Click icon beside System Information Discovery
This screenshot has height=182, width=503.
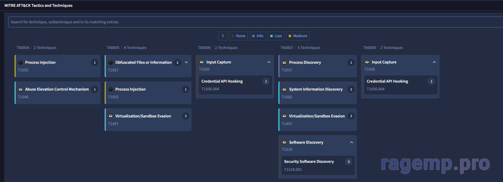tap(284, 89)
